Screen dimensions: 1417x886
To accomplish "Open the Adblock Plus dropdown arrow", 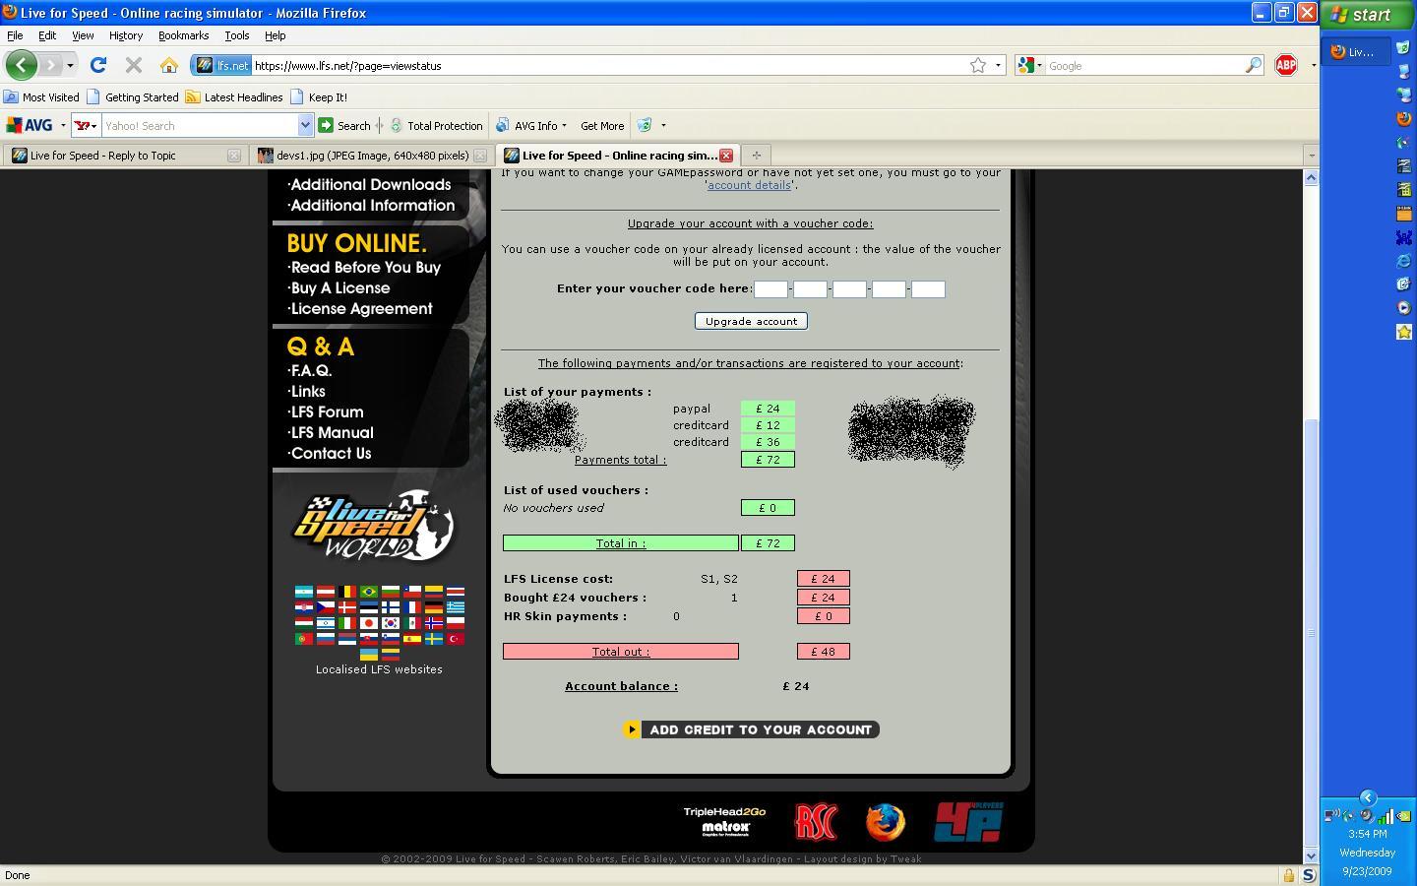I will click(1313, 66).
